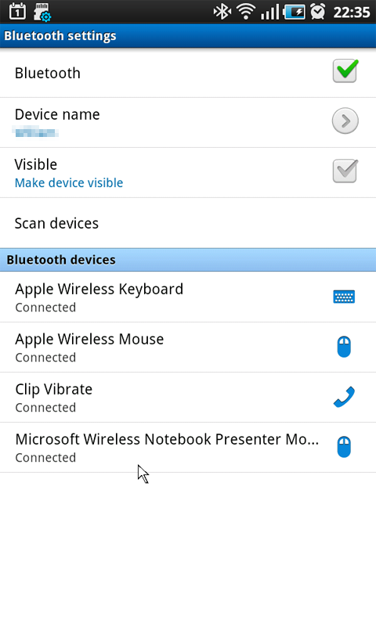This screenshot has height=641, width=376.
Task: Tap the mouse icon beside Apple Wireless Mouse
Action: 344,347
